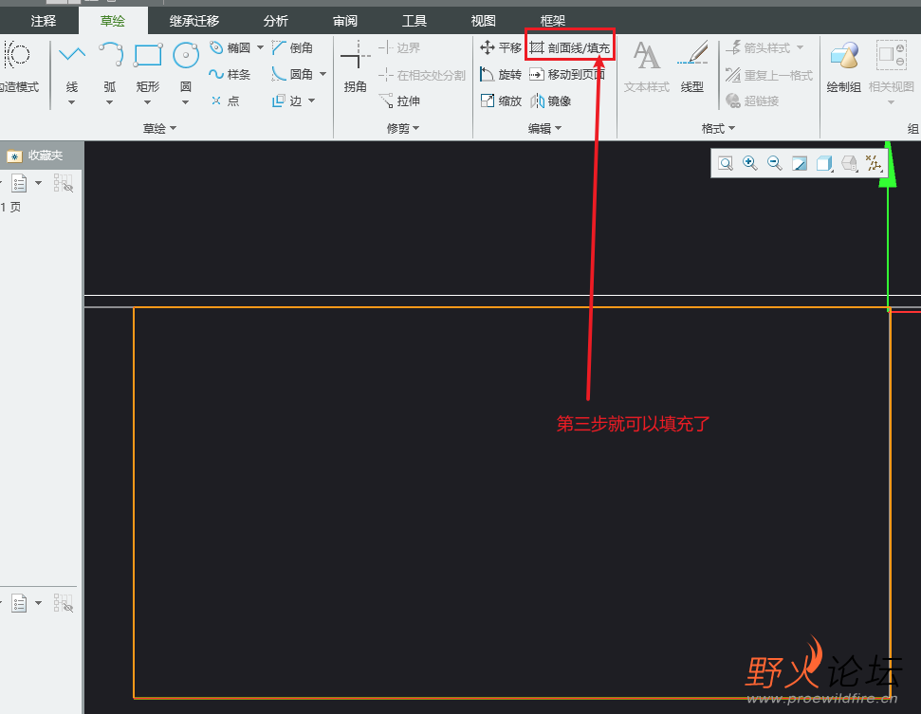Viewport: 921px width, 714px height.
Task: Click the 缩放 scale tool
Action: point(501,101)
